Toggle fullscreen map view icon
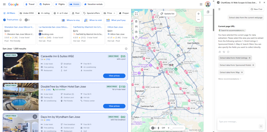This screenshot has width=267, height=132. pos(136,14)
